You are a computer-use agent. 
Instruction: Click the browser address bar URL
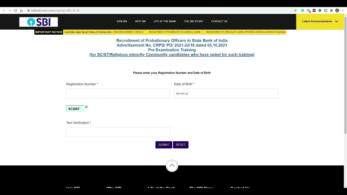pyautogui.click(x=55, y=11)
